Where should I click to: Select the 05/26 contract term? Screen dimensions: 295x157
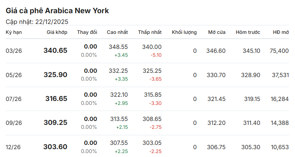pos(14,75)
